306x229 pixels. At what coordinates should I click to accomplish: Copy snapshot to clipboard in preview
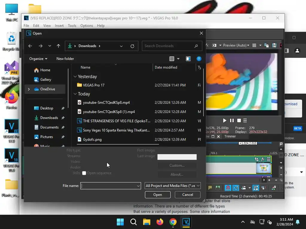[x=266, y=45]
